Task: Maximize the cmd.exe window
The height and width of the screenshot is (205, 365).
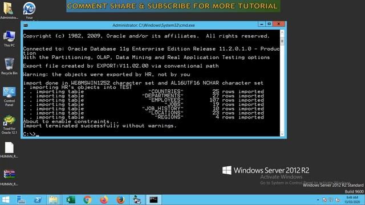Action: (x=269, y=24)
